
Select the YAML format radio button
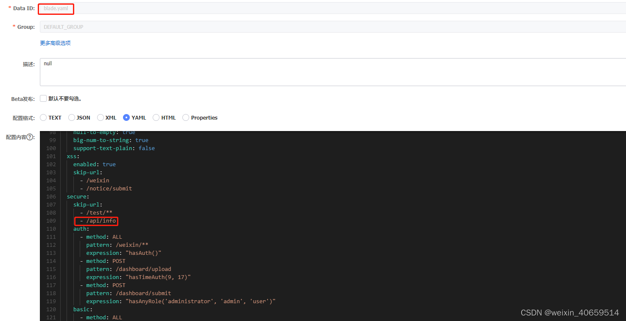point(126,117)
